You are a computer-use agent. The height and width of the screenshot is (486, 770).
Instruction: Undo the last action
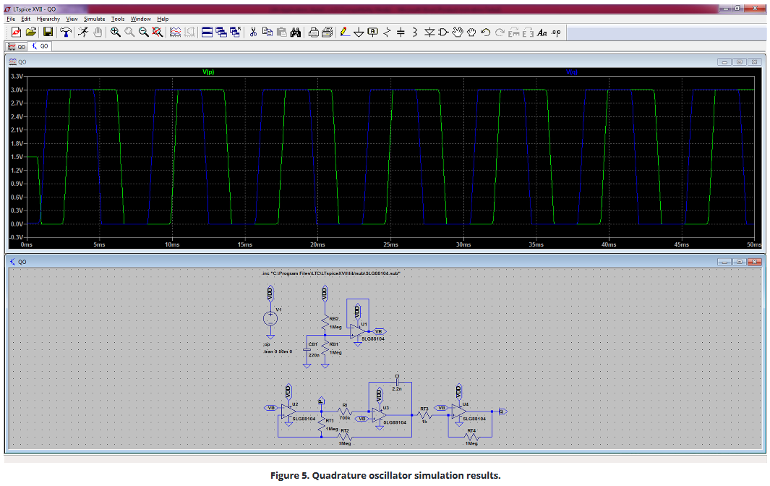486,32
